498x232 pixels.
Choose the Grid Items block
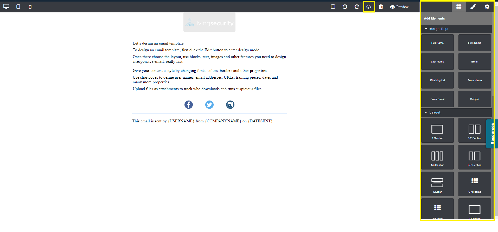coord(475,184)
